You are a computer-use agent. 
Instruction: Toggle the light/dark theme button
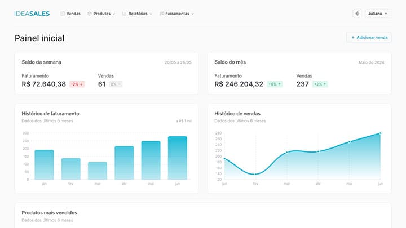pos(357,14)
